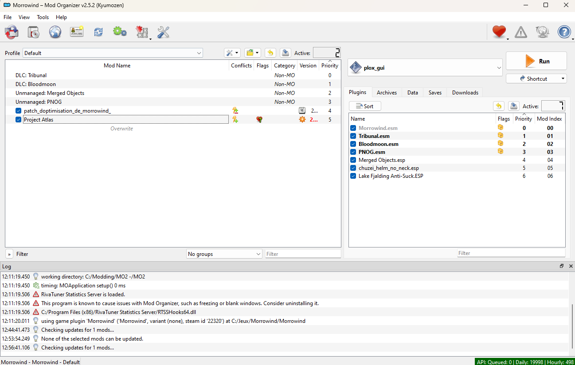Toggle patch_doptimisation_de_morrowind_ mod checkbox
Viewport: 575px width, 365px height.
[x=18, y=110]
